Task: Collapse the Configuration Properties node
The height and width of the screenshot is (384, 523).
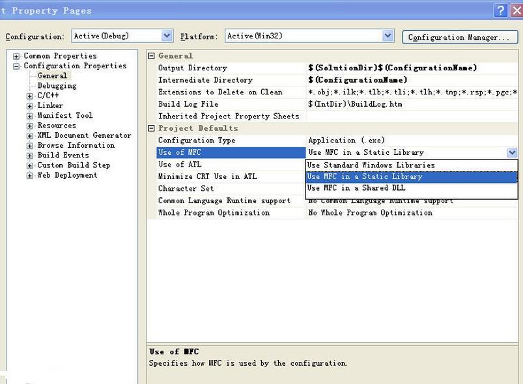Action: point(16,66)
